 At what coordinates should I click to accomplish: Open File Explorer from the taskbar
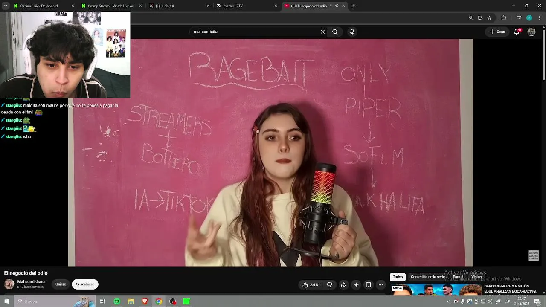click(x=131, y=301)
